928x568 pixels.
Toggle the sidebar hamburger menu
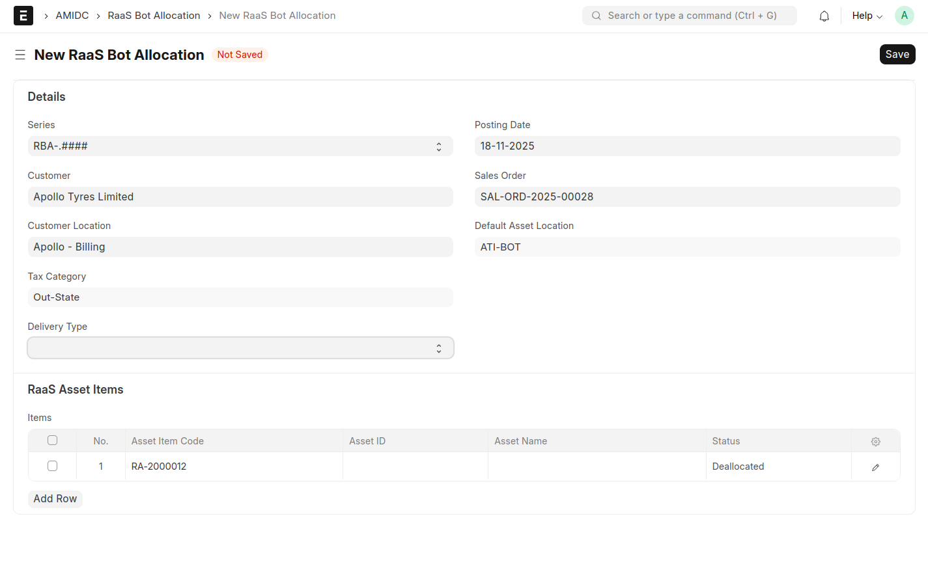coord(20,55)
